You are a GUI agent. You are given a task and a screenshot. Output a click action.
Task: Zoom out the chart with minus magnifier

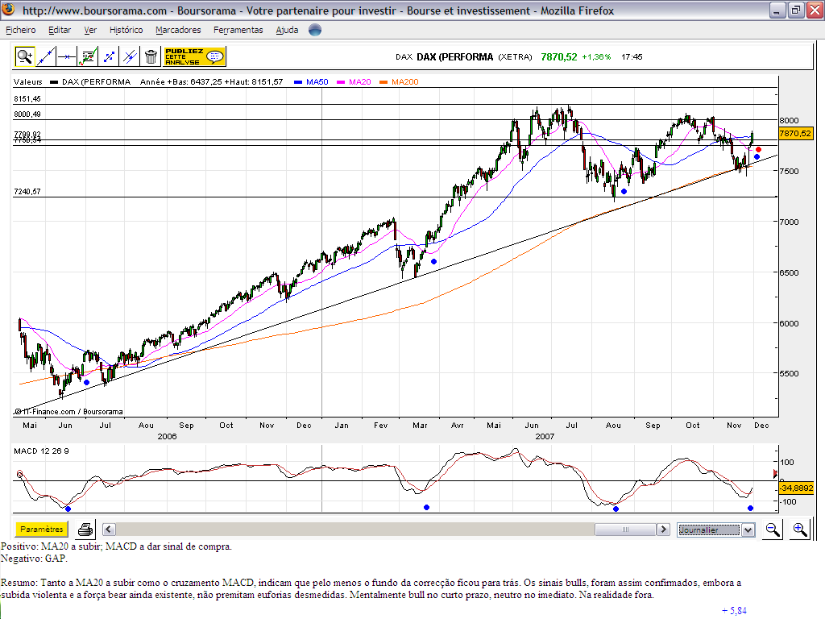tap(773, 530)
